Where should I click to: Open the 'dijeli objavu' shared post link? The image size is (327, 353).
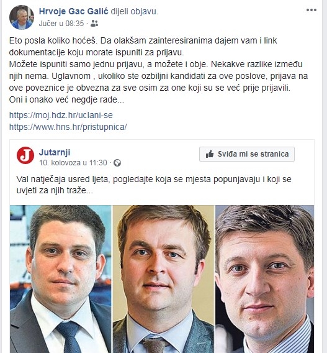click(x=134, y=11)
